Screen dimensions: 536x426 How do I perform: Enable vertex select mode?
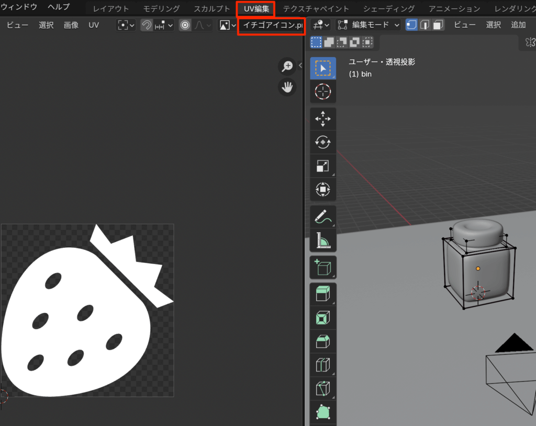coord(411,25)
